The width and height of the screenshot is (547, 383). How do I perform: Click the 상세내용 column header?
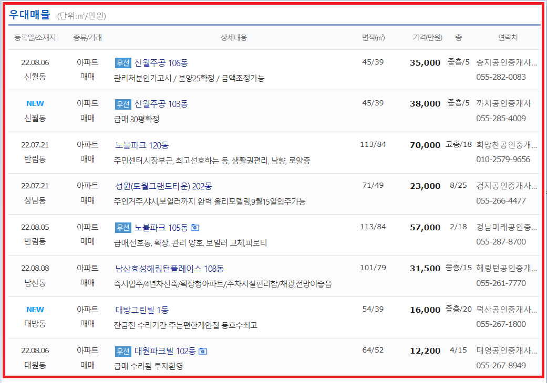coord(234,38)
